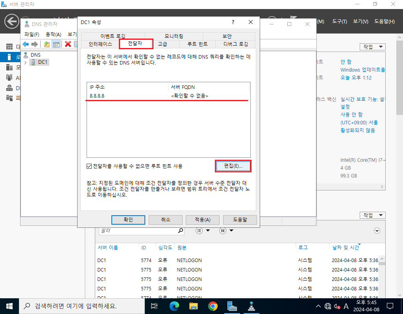
Task: Click the muted volume tray icon
Action: (337, 306)
